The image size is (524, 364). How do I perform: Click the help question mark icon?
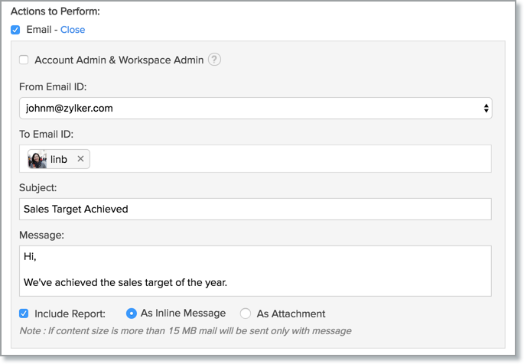pos(214,60)
